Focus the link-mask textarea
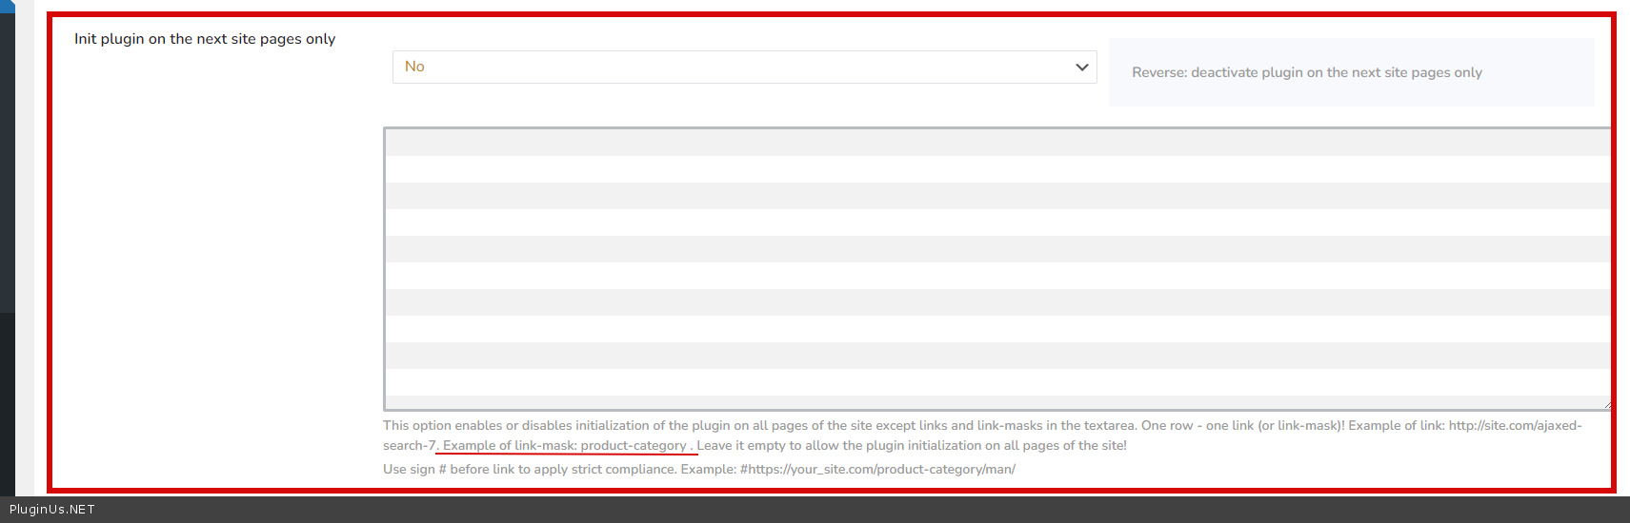Image resolution: width=1630 pixels, height=523 pixels. pos(996,269)
